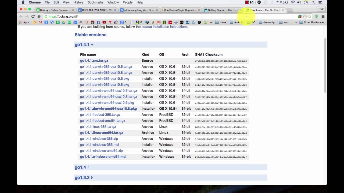Click the Todd profile button
The height and width of the screenshot is (193, 344).
coord(321,9)
